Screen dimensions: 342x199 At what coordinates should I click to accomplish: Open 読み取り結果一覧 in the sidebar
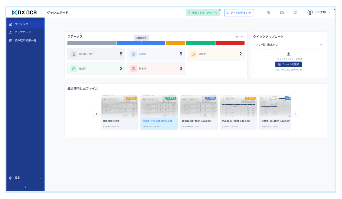26,41
